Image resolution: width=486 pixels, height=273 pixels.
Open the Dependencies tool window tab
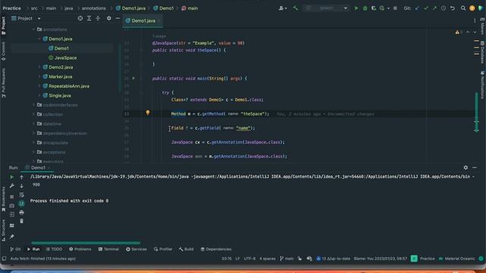pyautogui.click(x=216, y=249)
